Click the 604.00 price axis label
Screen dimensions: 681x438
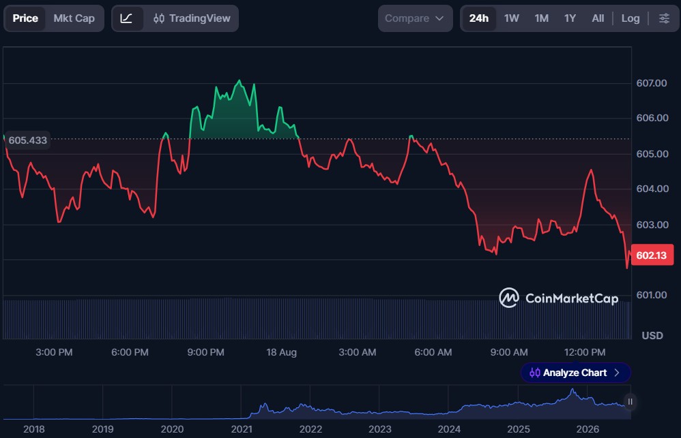click(x=652, y=189)
